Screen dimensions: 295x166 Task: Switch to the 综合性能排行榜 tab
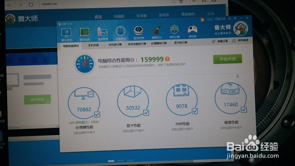(137, 44)
